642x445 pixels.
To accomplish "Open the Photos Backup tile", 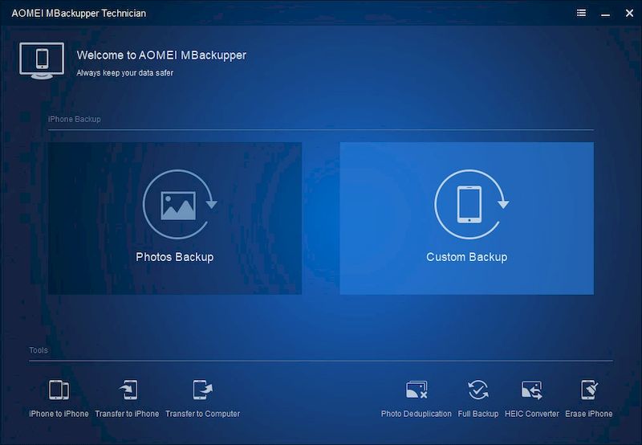I will pyautogui.click(x=175, y=218).
